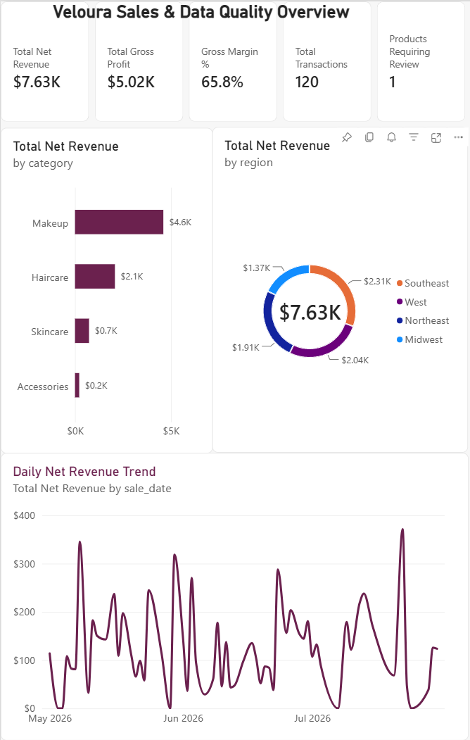Click the Daily Net Revenue Trend title
The width and height of the screenshot is (470, 740).
84,472
